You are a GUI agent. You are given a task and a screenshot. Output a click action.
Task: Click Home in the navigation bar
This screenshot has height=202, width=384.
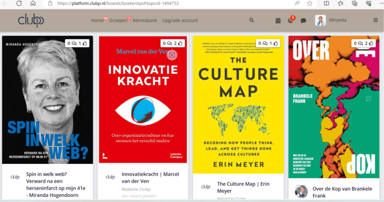tap(97, 20)
